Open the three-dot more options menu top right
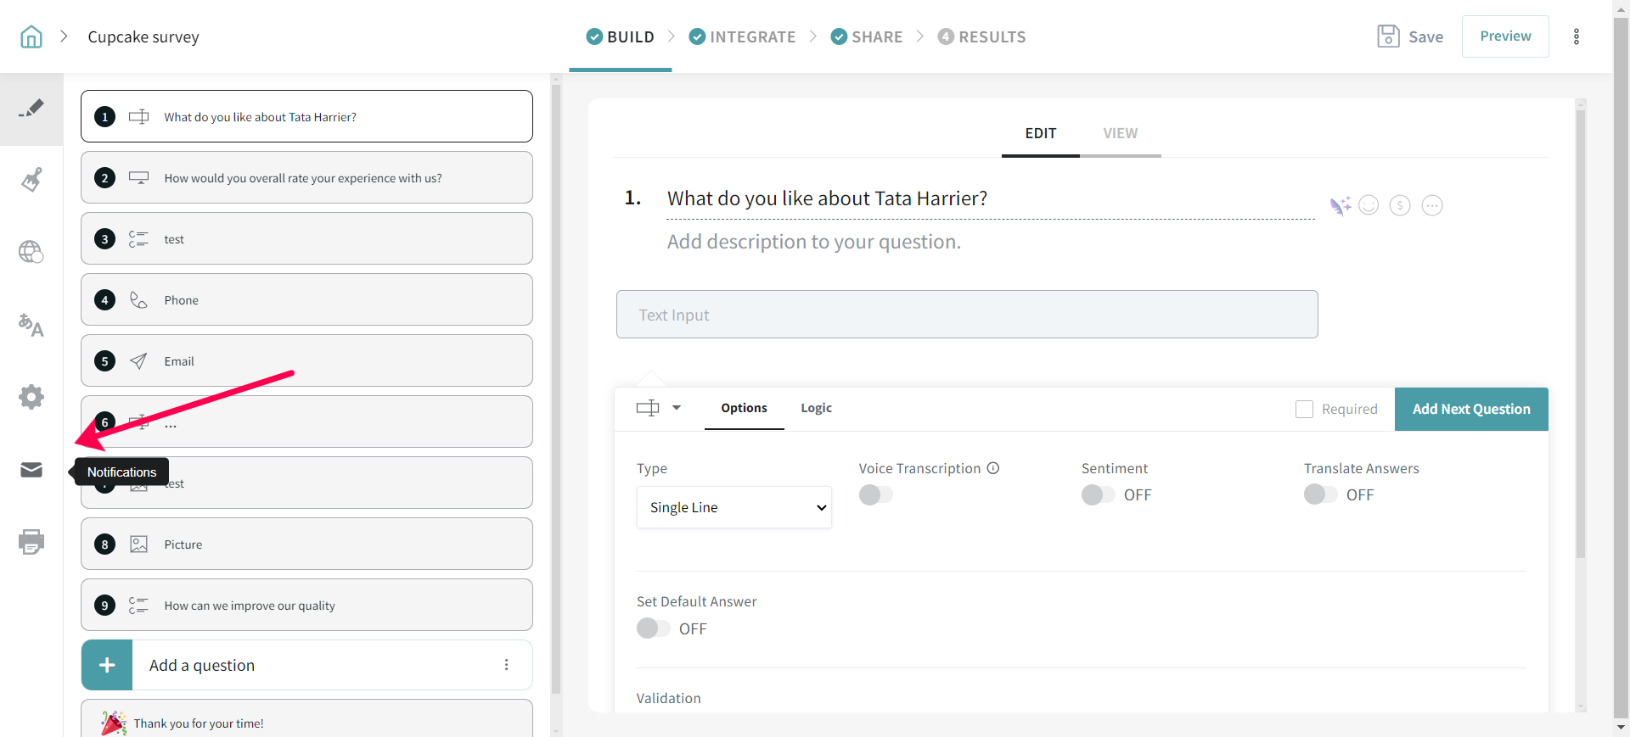Image resolution: width=1630 pixels, height=737 pixels. pyautogui.click(x=1577, y=36)
